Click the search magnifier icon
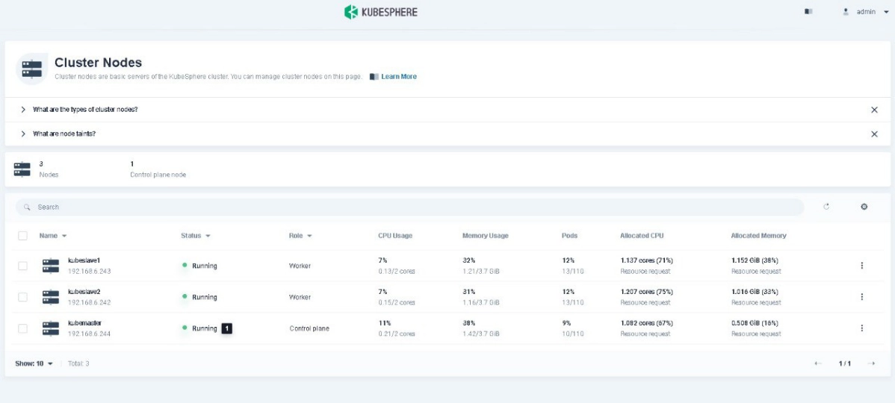Viewport: 895px width, 403px height. point(27,207)
